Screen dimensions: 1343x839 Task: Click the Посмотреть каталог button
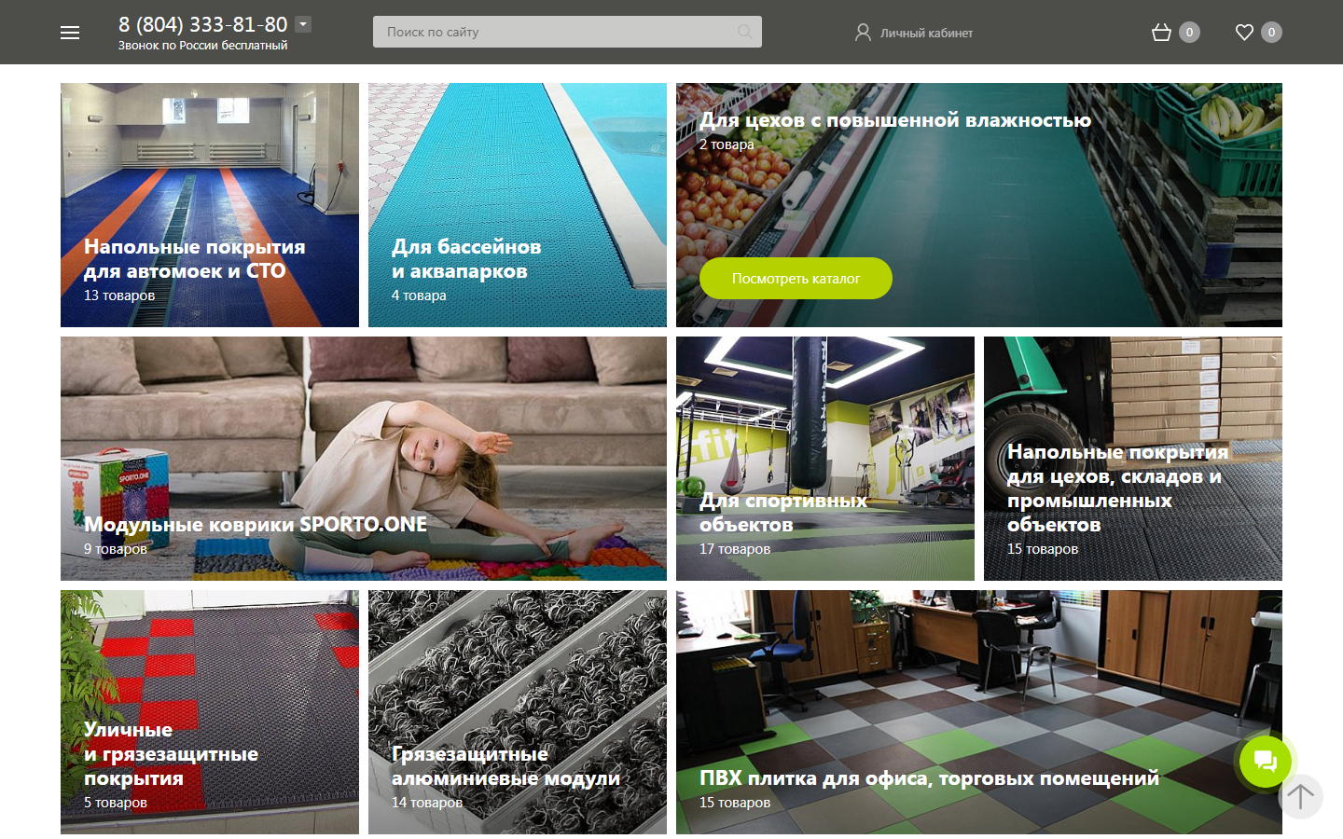coord(796,278)
